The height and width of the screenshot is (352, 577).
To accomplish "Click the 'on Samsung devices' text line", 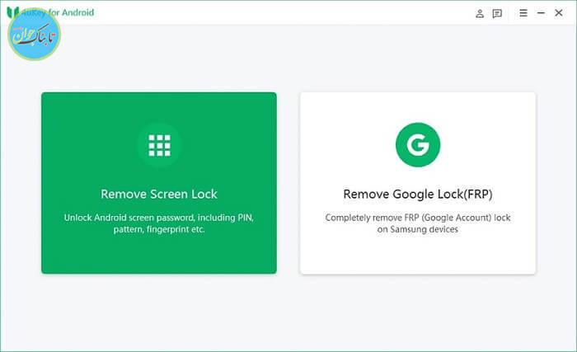I will click(x=418, y=230).
